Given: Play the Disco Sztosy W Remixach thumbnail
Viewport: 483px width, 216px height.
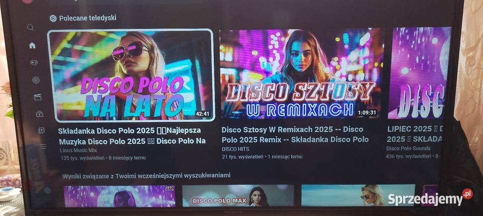Looking at the screenshot, I should pyautogui.click(x=301, y=73).
